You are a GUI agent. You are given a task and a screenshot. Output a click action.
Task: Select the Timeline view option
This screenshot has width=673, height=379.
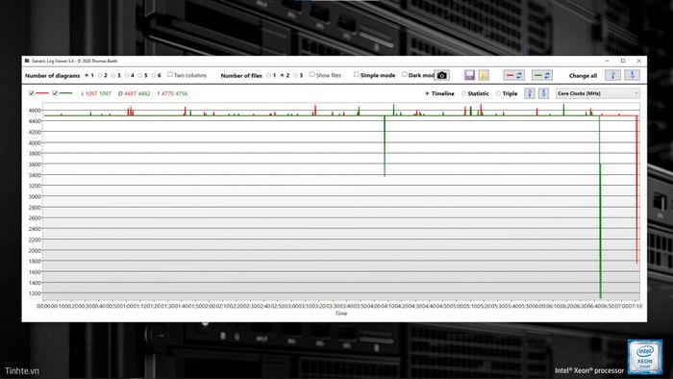coord(427,93)
